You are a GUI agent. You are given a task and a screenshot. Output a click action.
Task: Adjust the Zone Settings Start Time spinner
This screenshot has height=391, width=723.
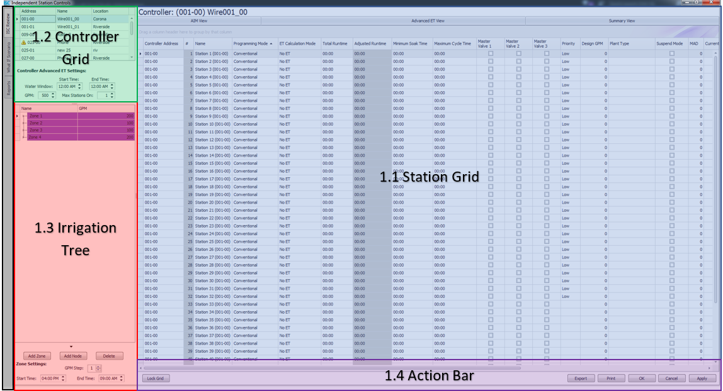tap(63, 378)
